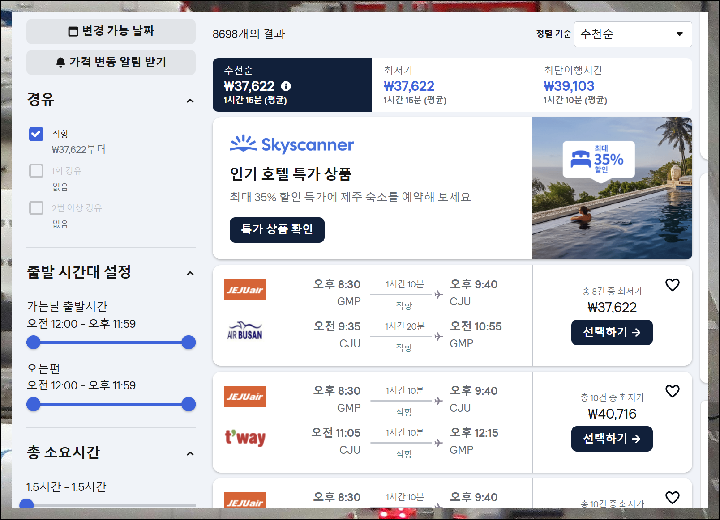Select the 추천순 tab
The height and width of the screenshot is (520, 720).
tap(292, 85)
